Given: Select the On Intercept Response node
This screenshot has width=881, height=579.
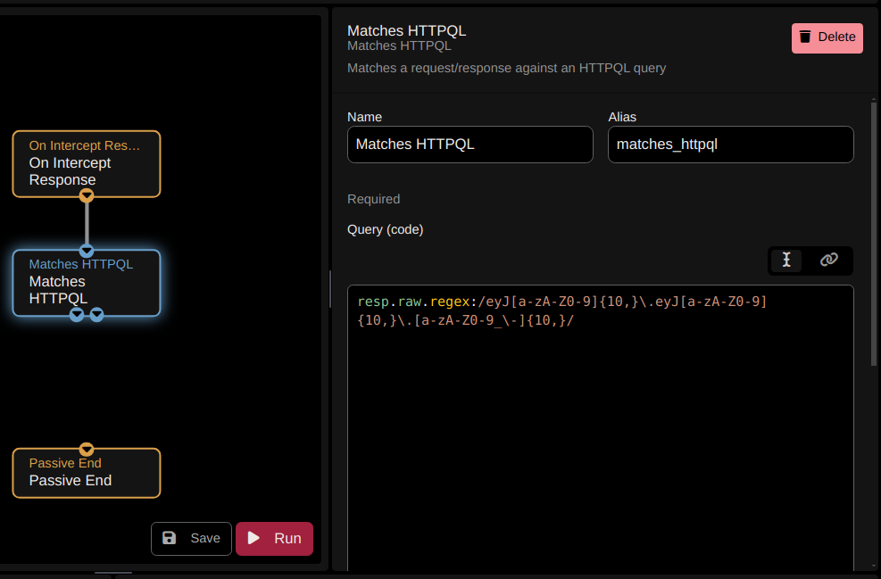Looking at the screenshot, I should (x=87, y=164).
